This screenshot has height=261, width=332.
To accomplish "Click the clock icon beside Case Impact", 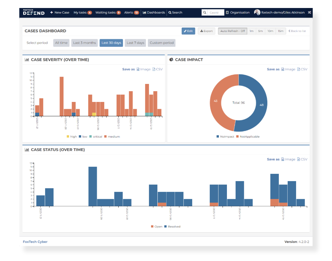I will point(171,60).
